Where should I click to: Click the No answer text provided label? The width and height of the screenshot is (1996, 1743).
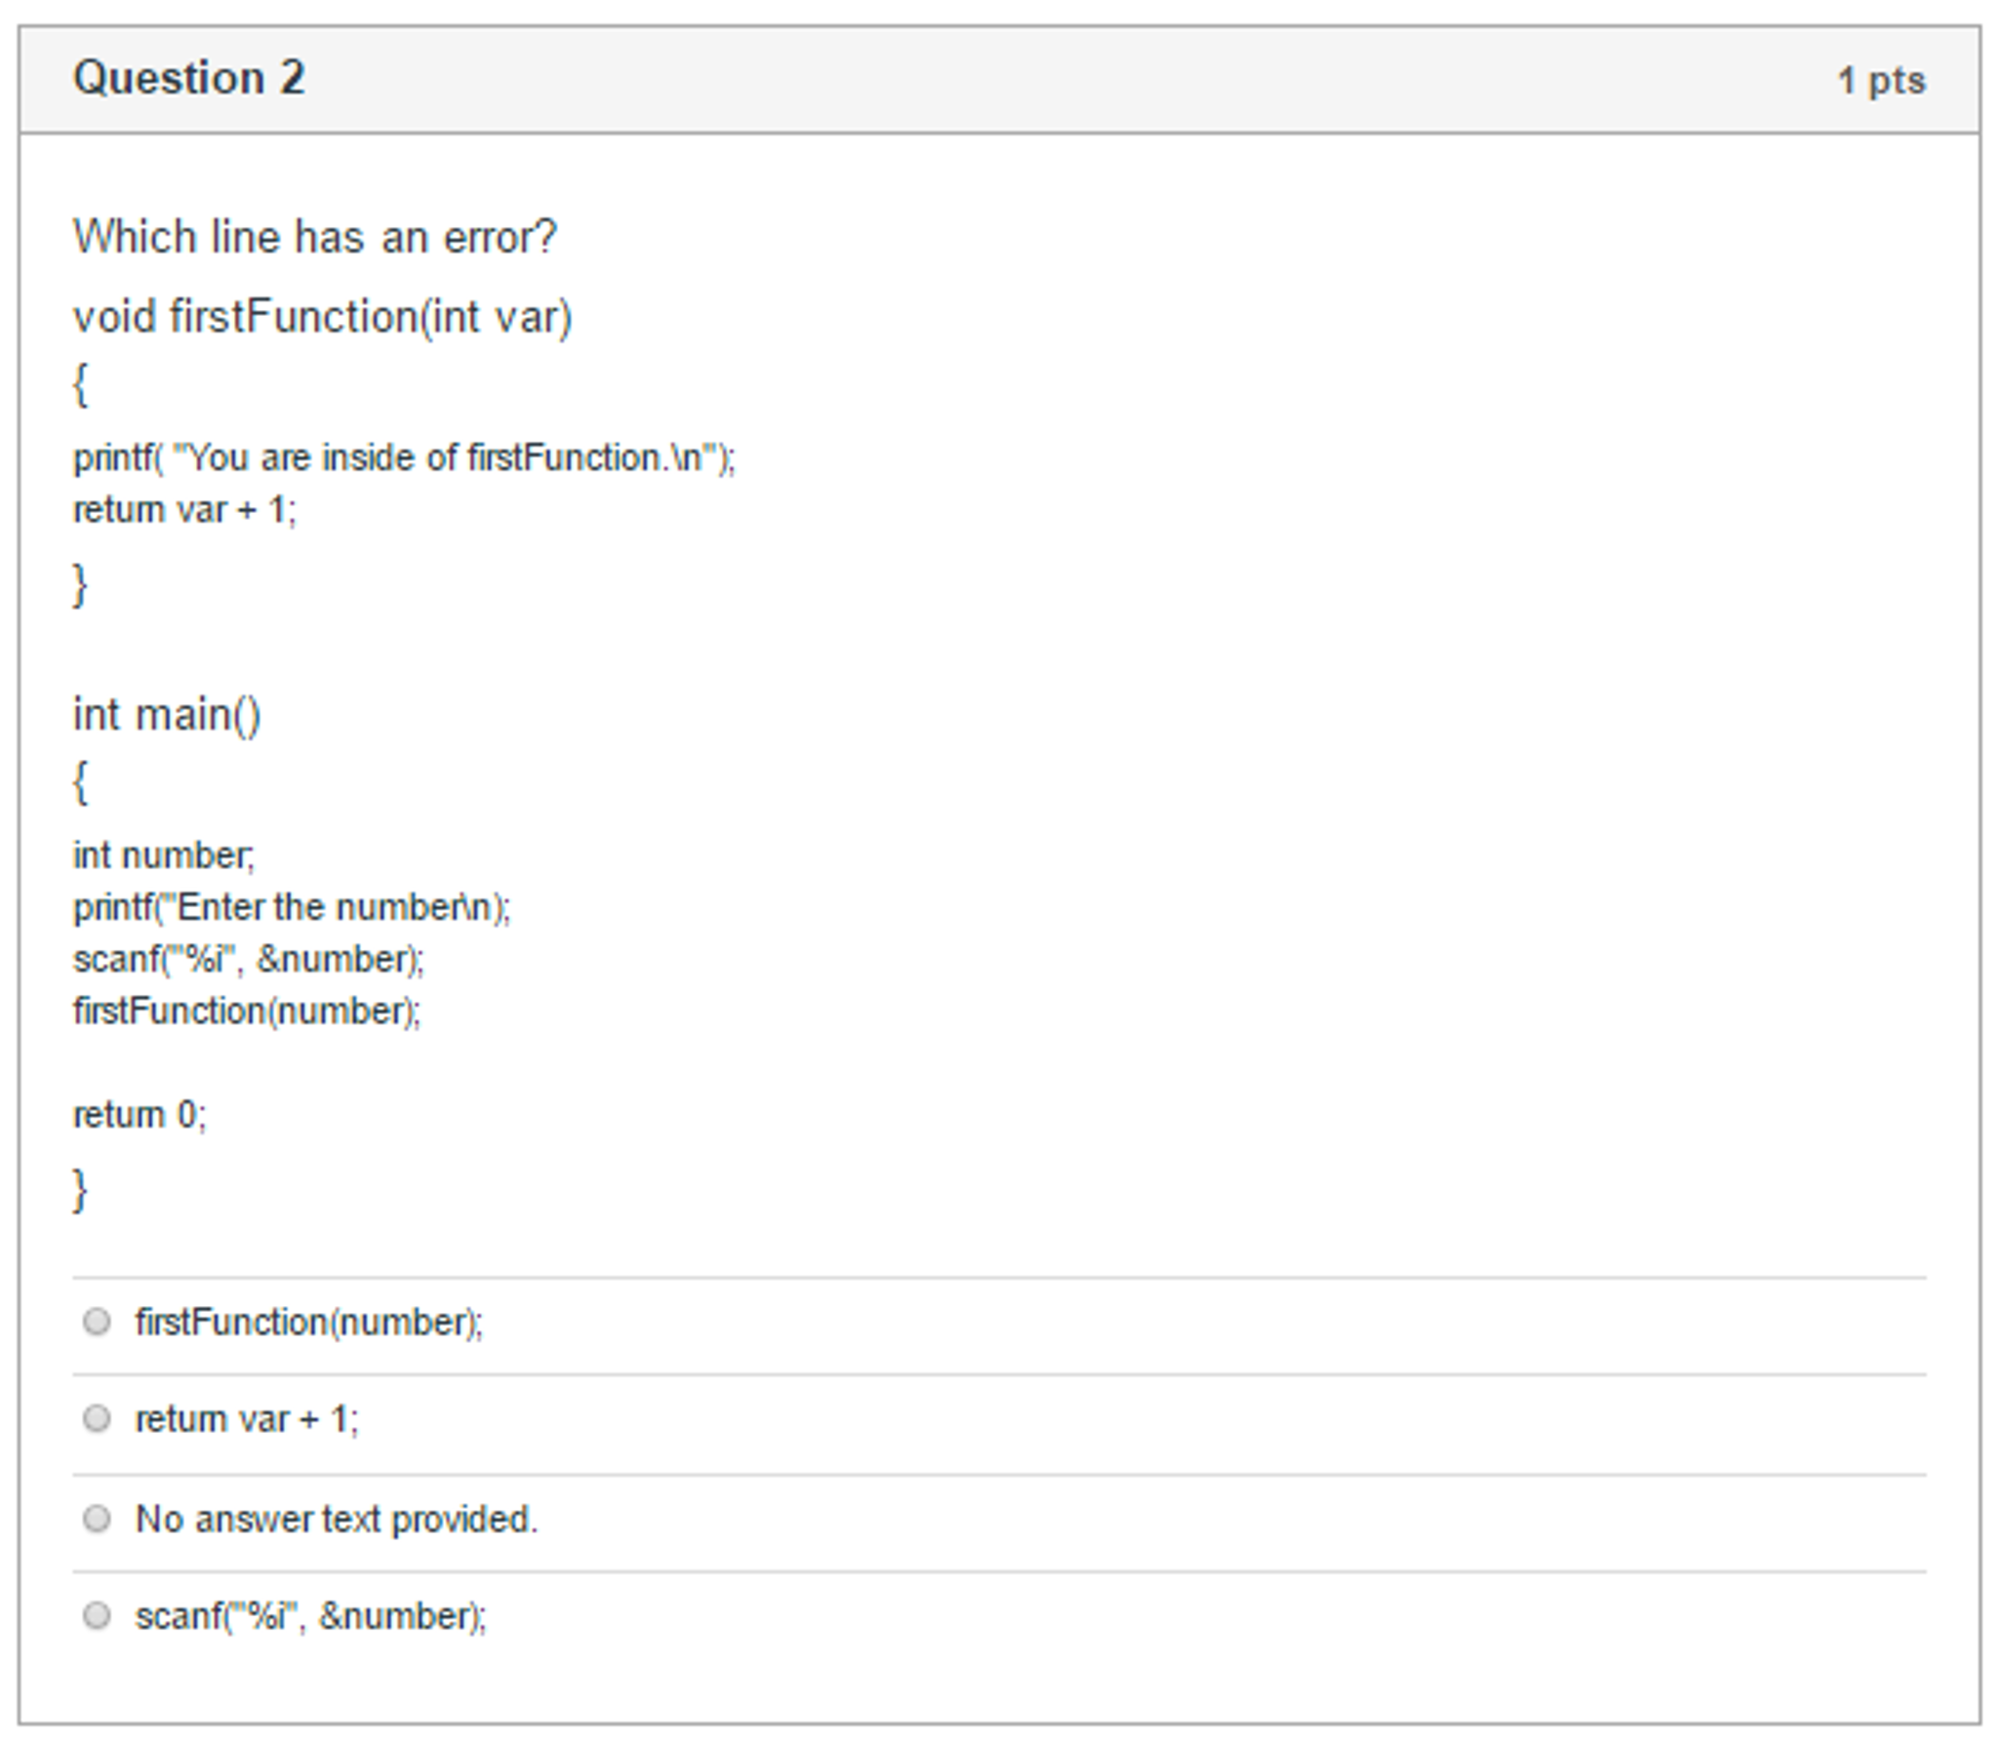point(337,1518)
